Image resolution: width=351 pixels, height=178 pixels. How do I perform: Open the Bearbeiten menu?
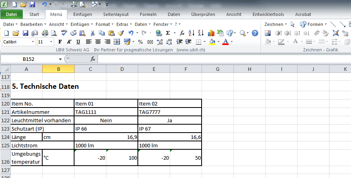(32, 24)
